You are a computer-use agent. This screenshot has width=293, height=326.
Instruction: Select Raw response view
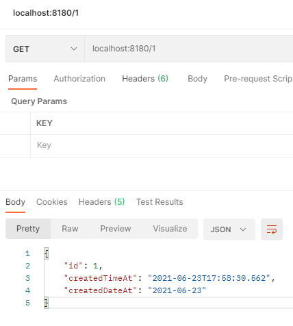[x=70, y=229]
